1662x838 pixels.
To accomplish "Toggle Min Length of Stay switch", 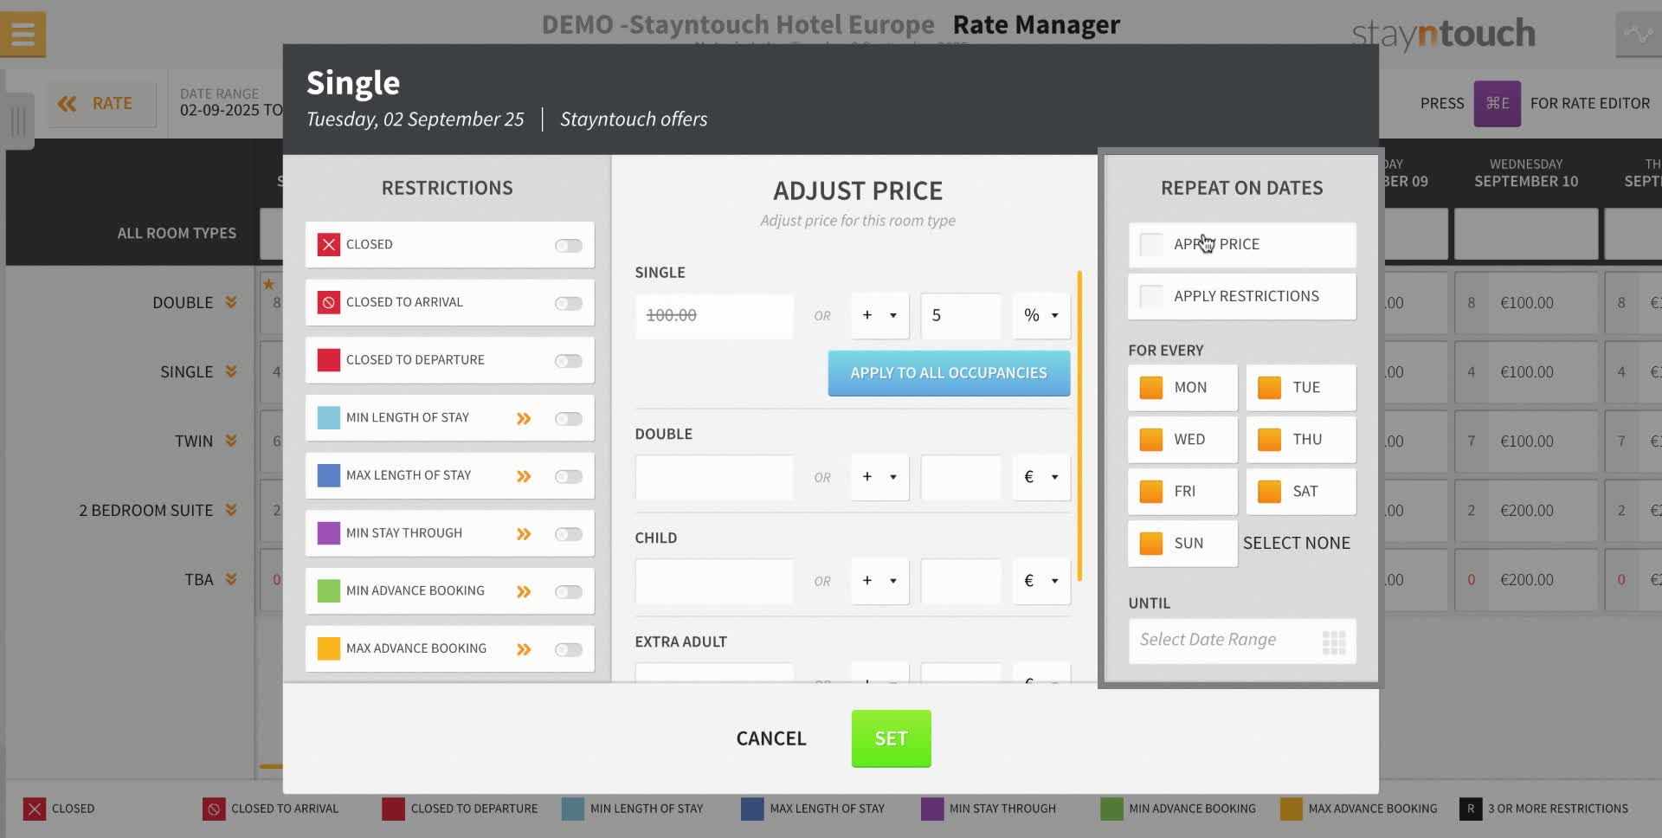I will [569, 419].
